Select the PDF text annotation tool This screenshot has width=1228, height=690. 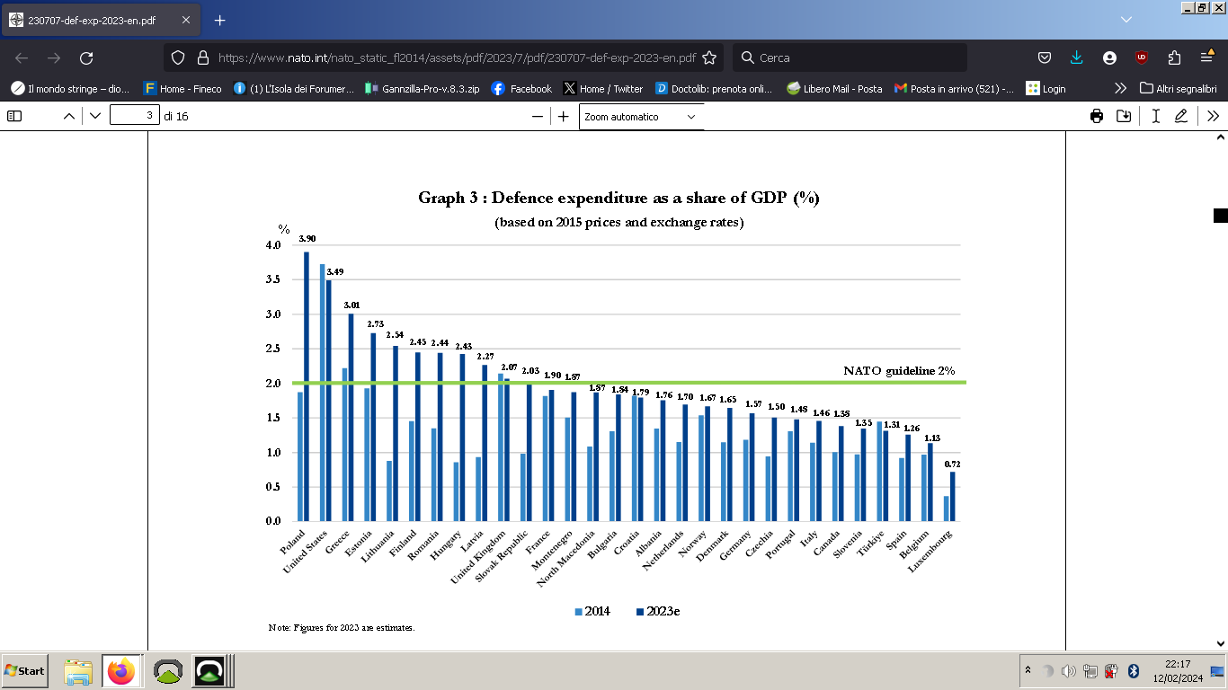[x=1156, y=116]
